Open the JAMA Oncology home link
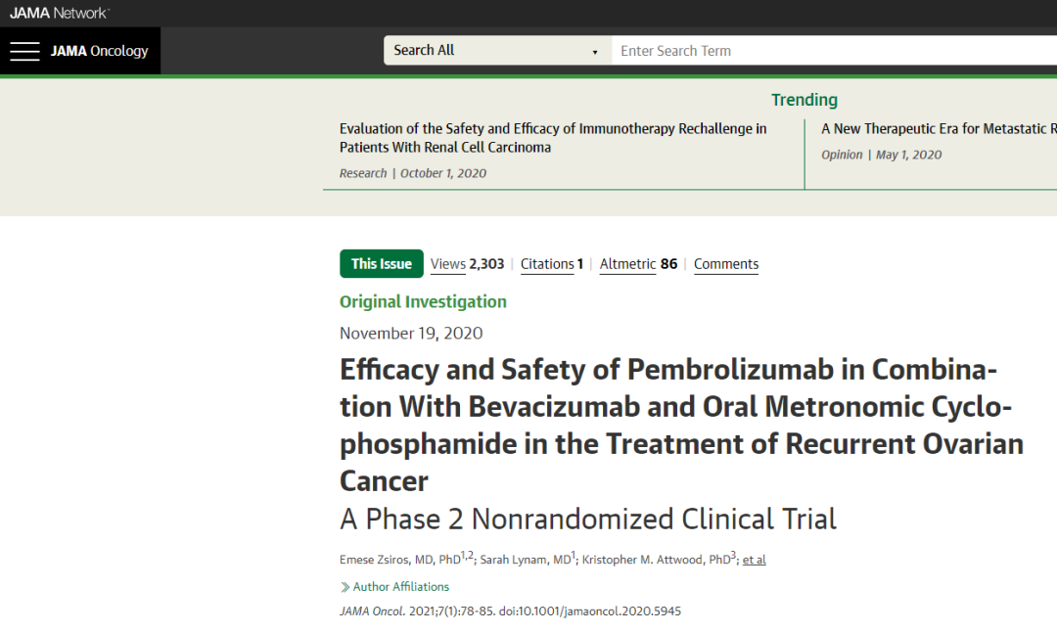This screenshot has width=1057, height=633. (x=100, y=51)
